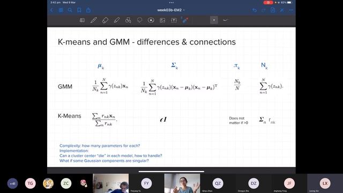Image resolution: width=343 pixels, height=193 pixels.
Task: Activate the laser pointer tool
Action: (x=185, y=20)
